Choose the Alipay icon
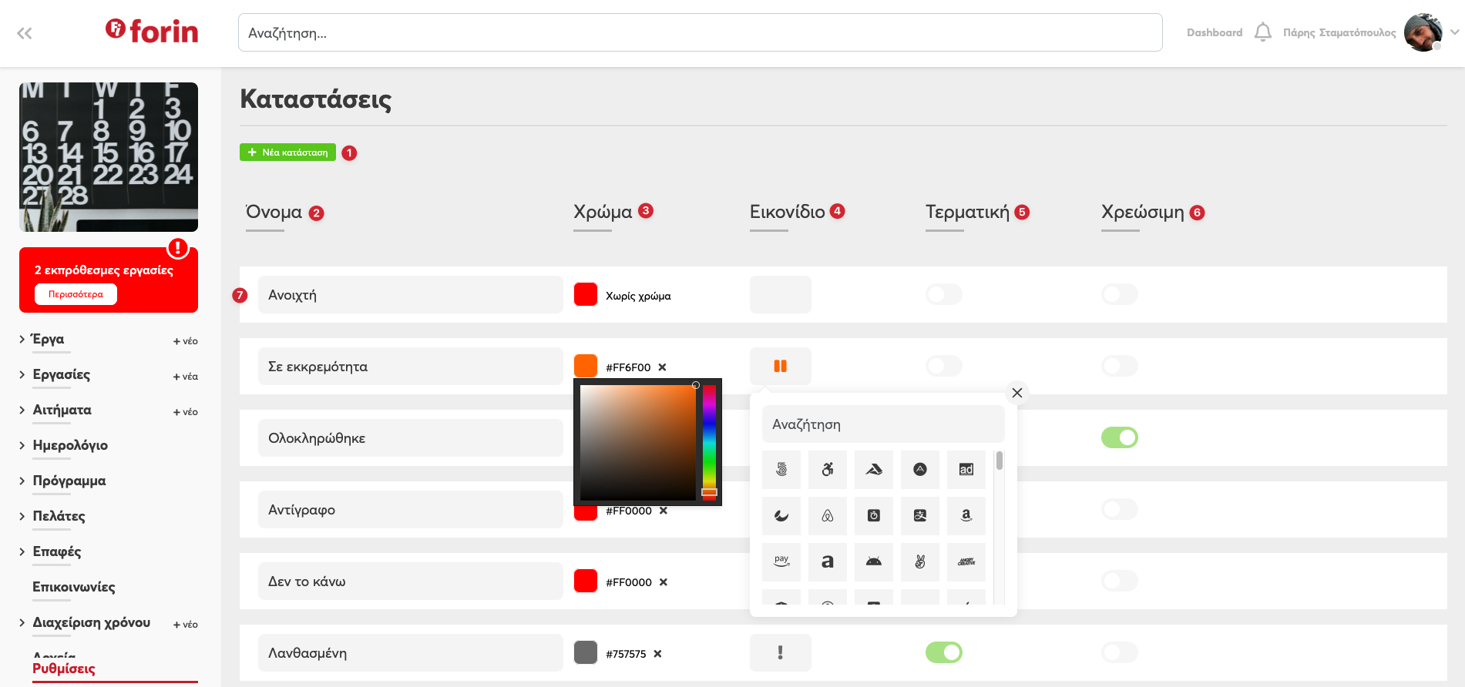 click(919, 516)
